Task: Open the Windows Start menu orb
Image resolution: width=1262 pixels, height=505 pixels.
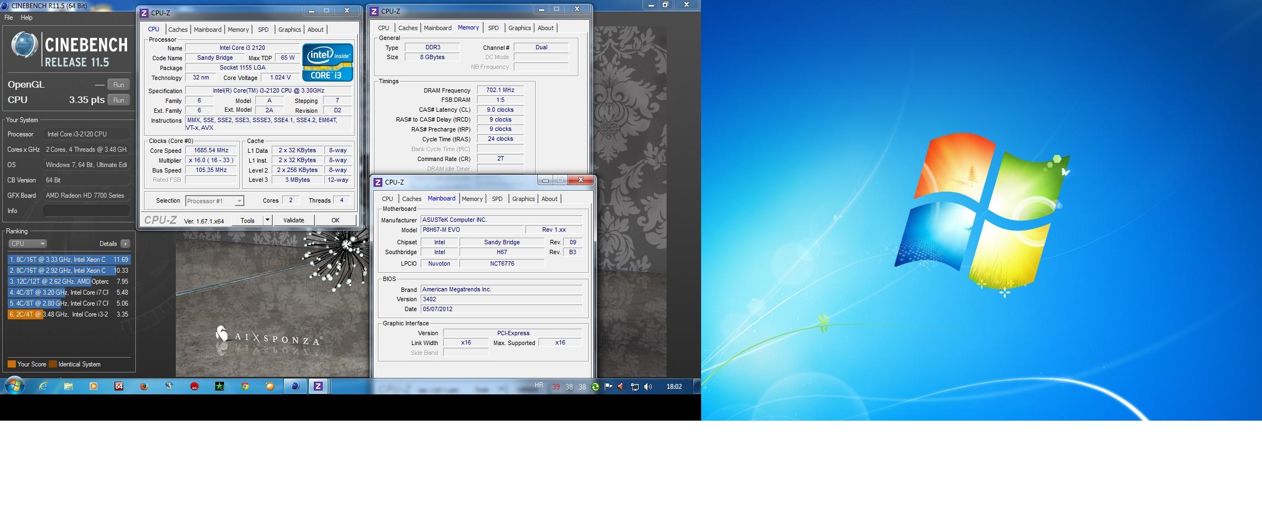Action: (x=14, y=386)
